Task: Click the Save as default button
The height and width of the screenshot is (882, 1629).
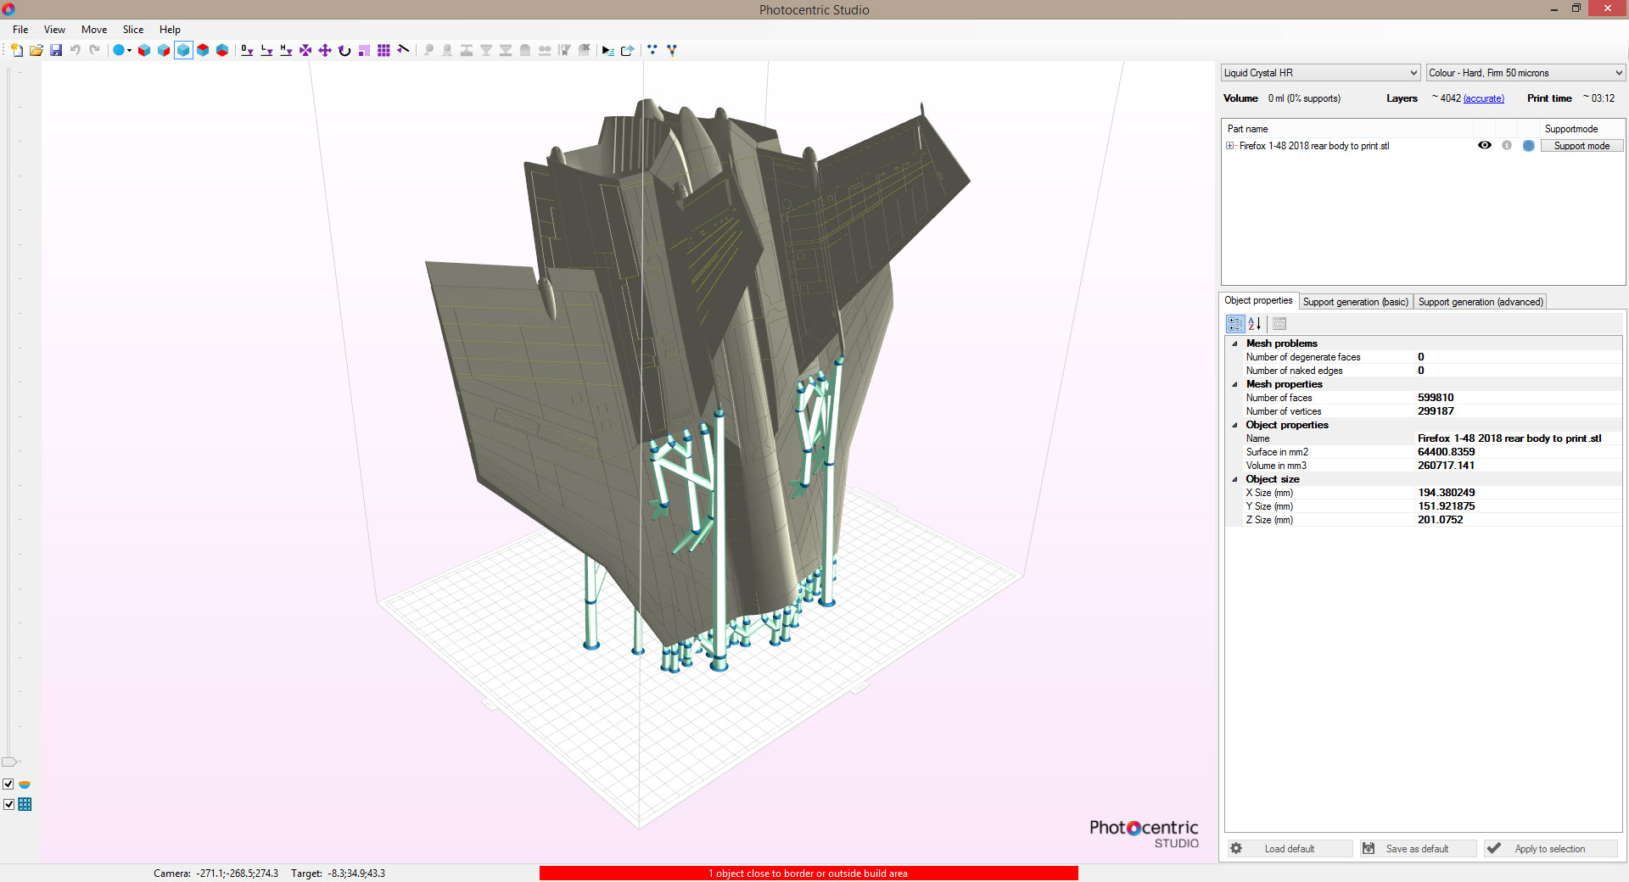Action: pyautogui.click(x=1418, y=849)
